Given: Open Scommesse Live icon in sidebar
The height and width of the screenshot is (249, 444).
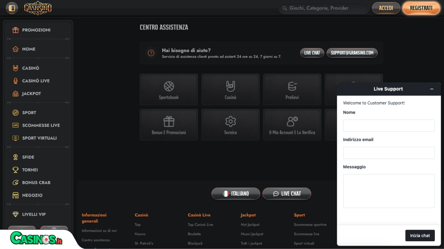Looking at the screenshot, I should click(15, 125).
